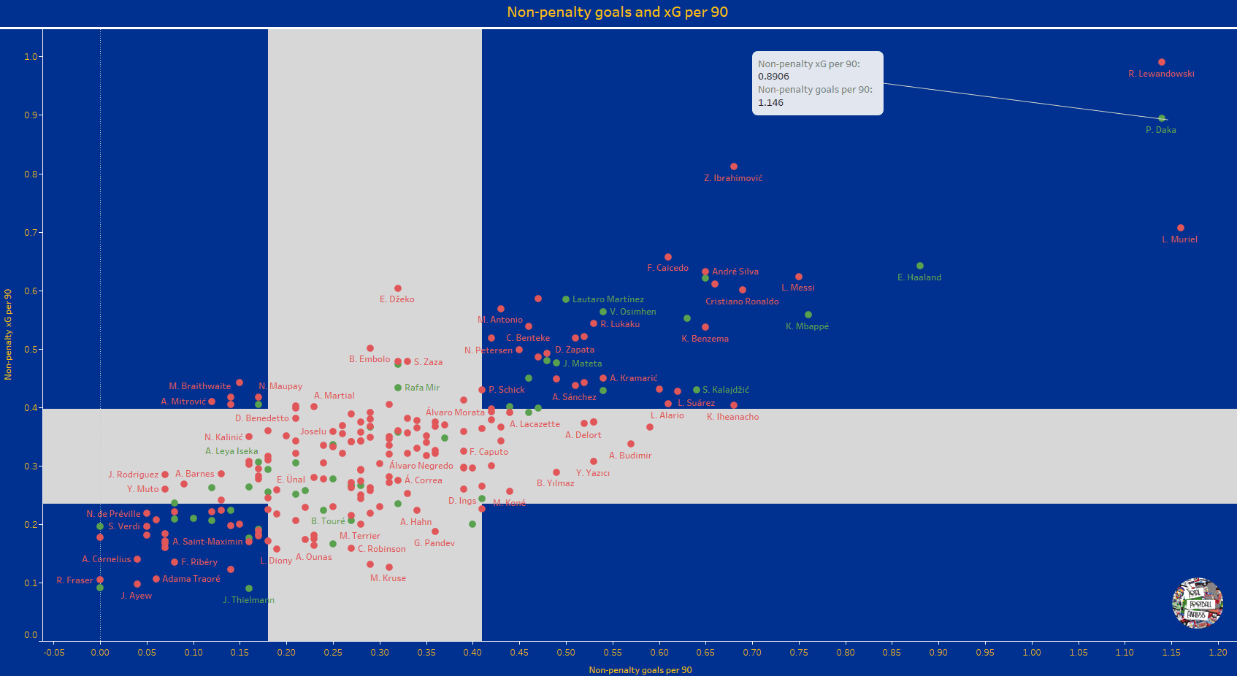Click the A. Budimir marker
Viewport: 1237px width, 676px height.
(x=631, y=444)
